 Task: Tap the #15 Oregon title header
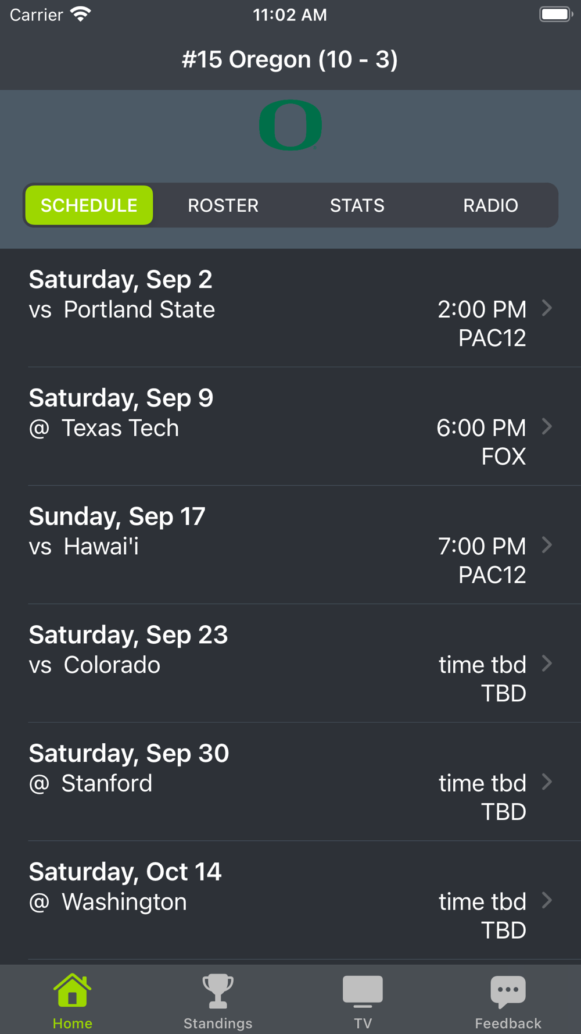(x=290, y=59)
